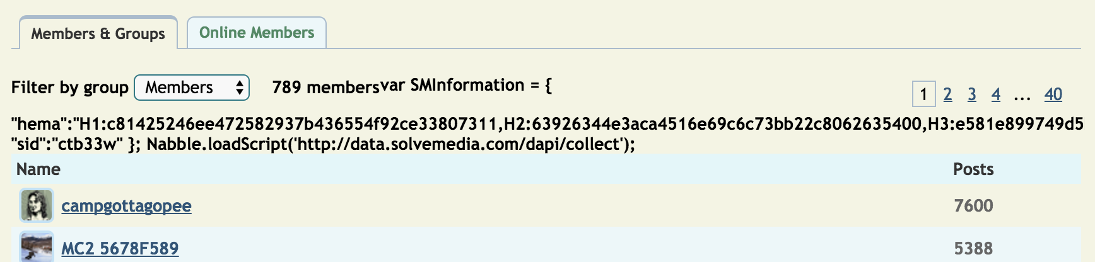Image resolution: width=1095 pixels, height=262 pixels.
Task: Go to page 3 of members
Action: (x=972, y=95)
